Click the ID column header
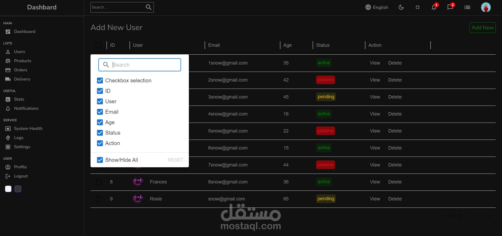This screenshot has height=236, width=502. tap(112, 45)
